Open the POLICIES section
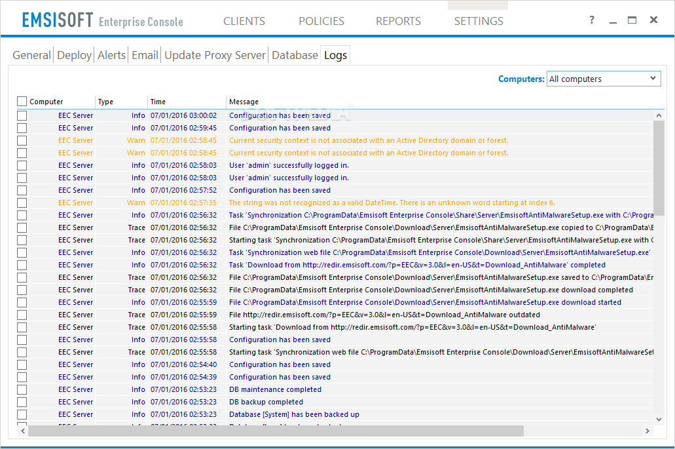 coord(321,21)
